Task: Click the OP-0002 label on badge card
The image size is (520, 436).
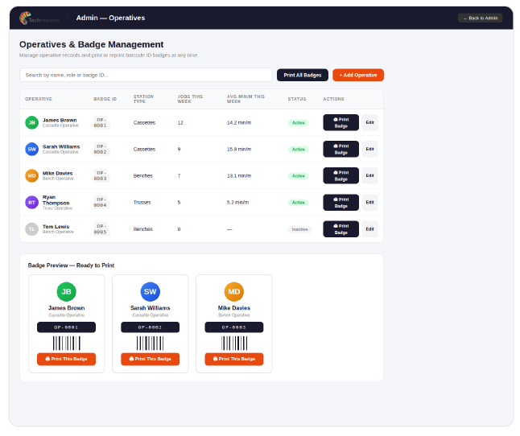Action: (151, 327)
